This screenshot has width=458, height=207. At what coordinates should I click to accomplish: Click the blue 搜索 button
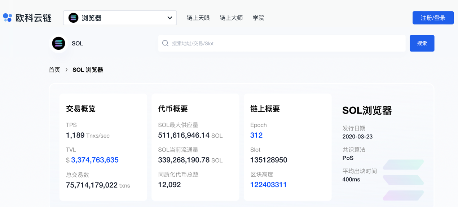click(422, 43)
